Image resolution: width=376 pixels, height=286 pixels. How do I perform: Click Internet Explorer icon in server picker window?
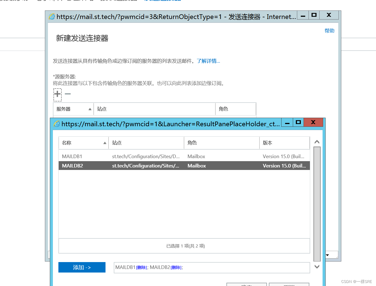coord(57,124)
